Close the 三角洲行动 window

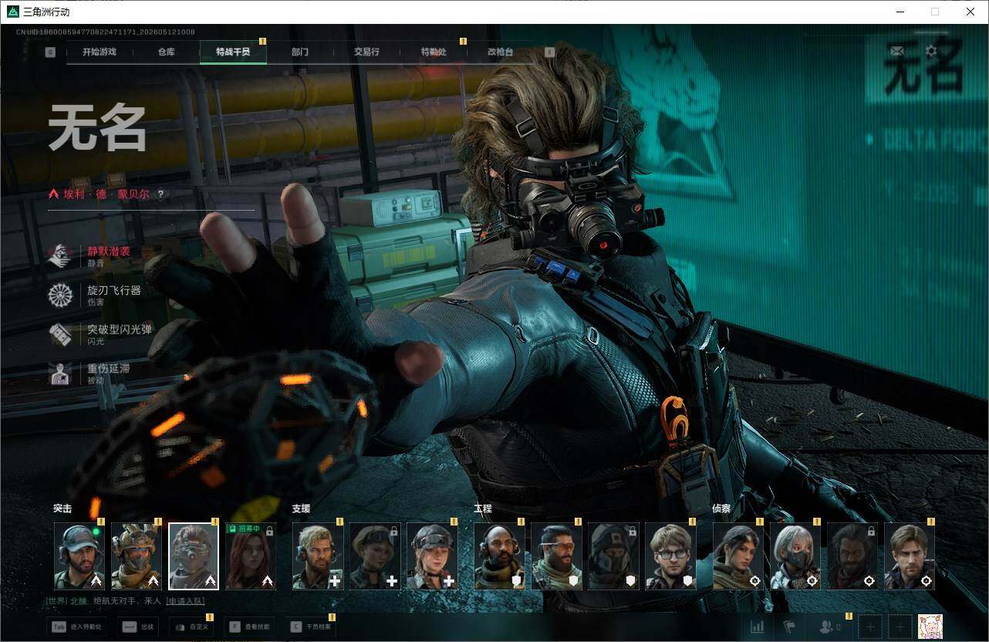(970, 12)
